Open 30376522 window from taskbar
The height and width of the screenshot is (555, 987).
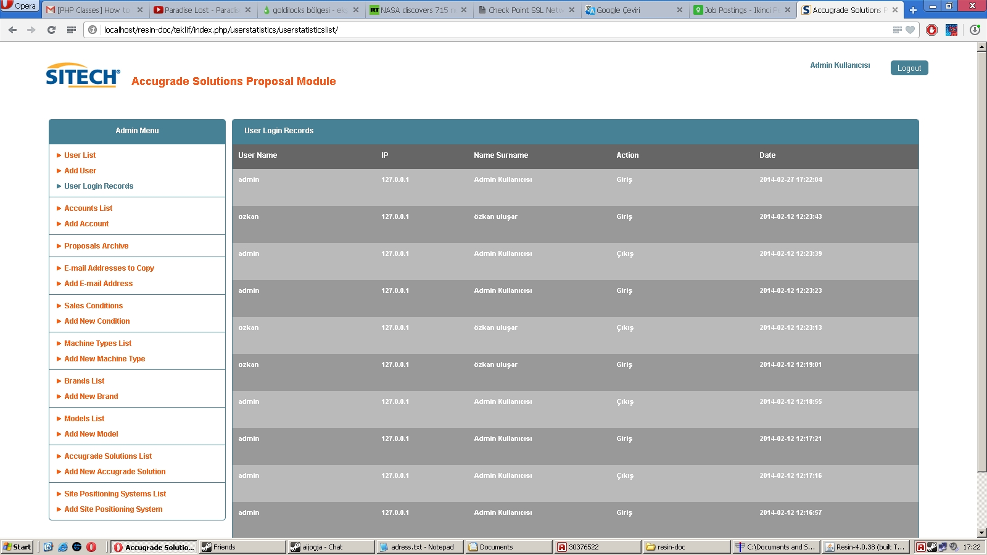click(598, 547)
